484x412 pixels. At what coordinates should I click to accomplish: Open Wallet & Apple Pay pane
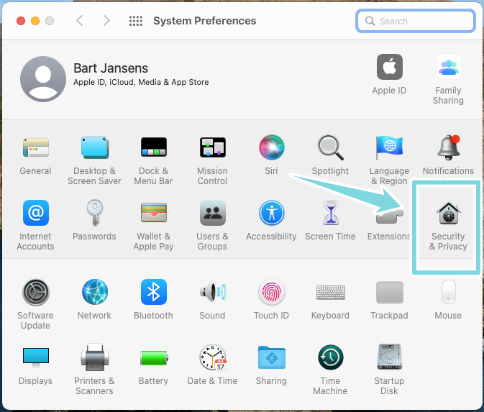pos(154,213)
